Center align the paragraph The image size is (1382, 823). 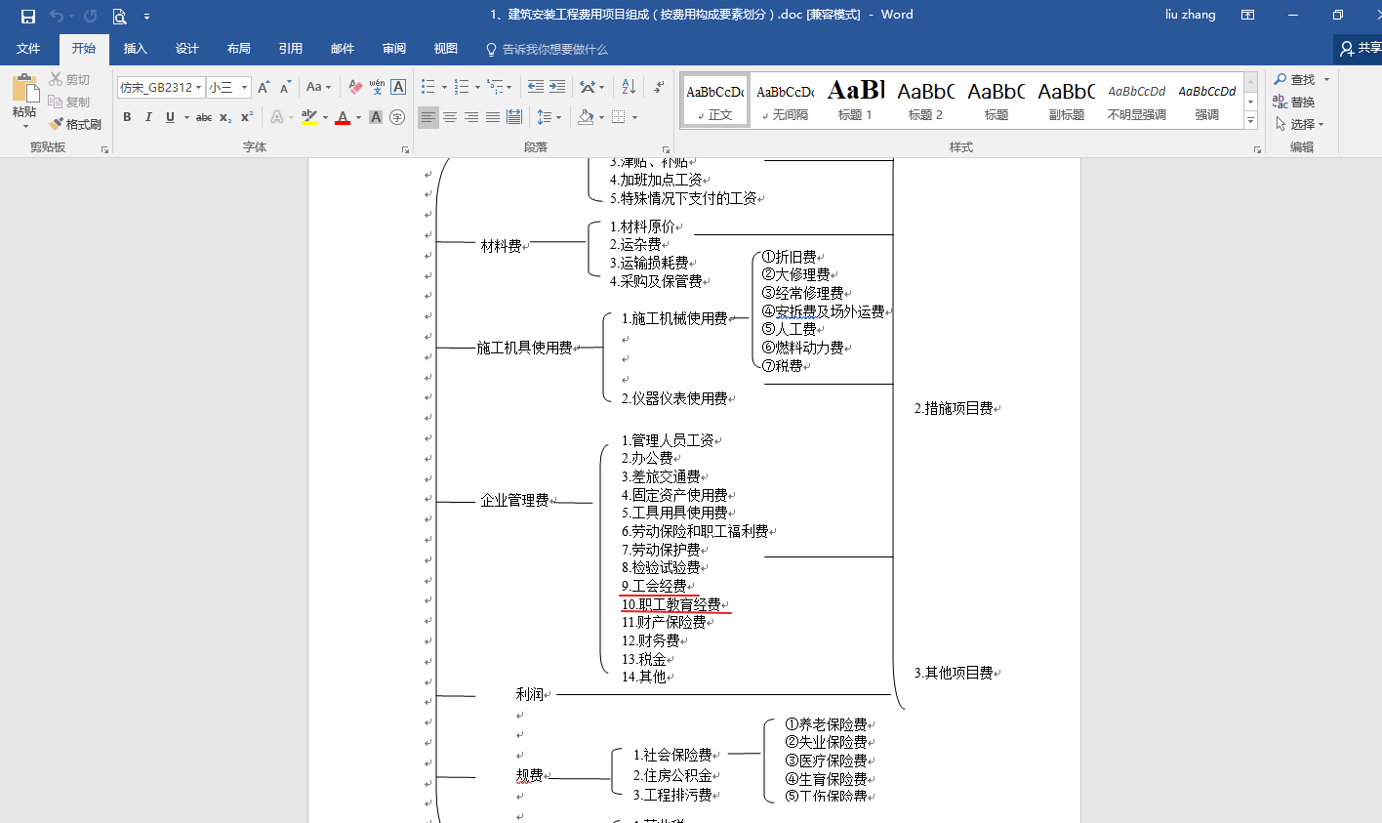click(450, 117)
